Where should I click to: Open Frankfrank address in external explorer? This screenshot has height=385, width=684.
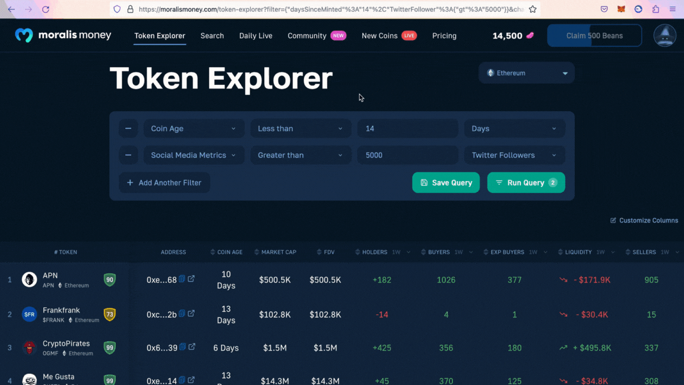click(191, 314)
